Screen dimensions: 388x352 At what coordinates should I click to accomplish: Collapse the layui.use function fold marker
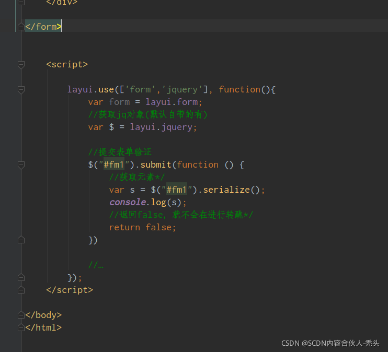click(x=21, y=89)
